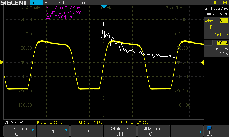Open the Edge trigger settings panel
229x137 pixels.
(x=209, y=21)
